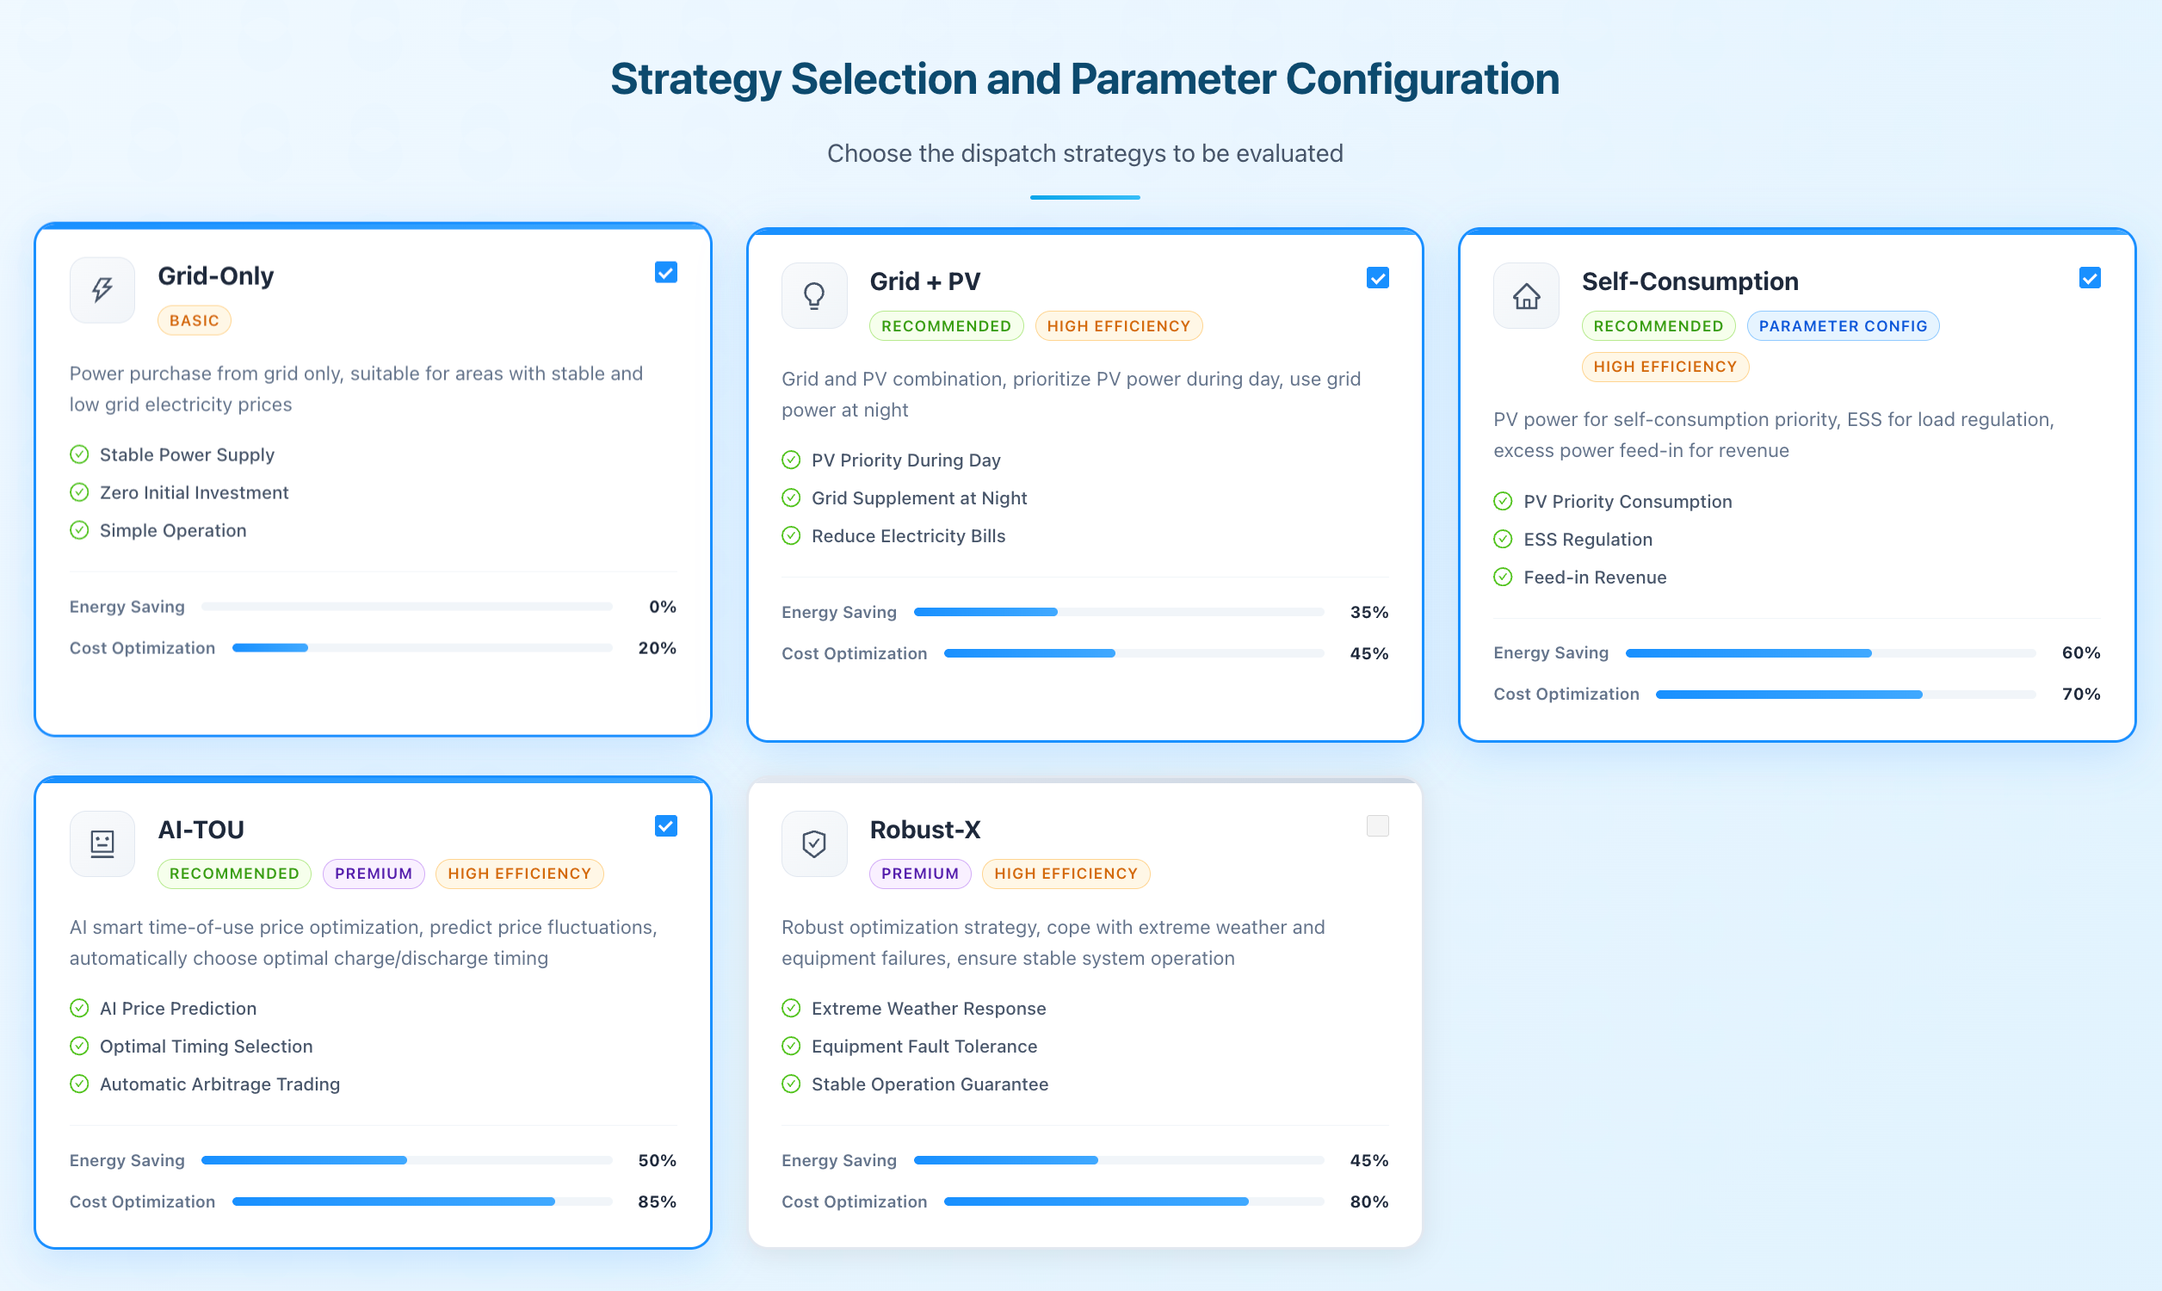Click the robot face AI-TOU icon

102,843
